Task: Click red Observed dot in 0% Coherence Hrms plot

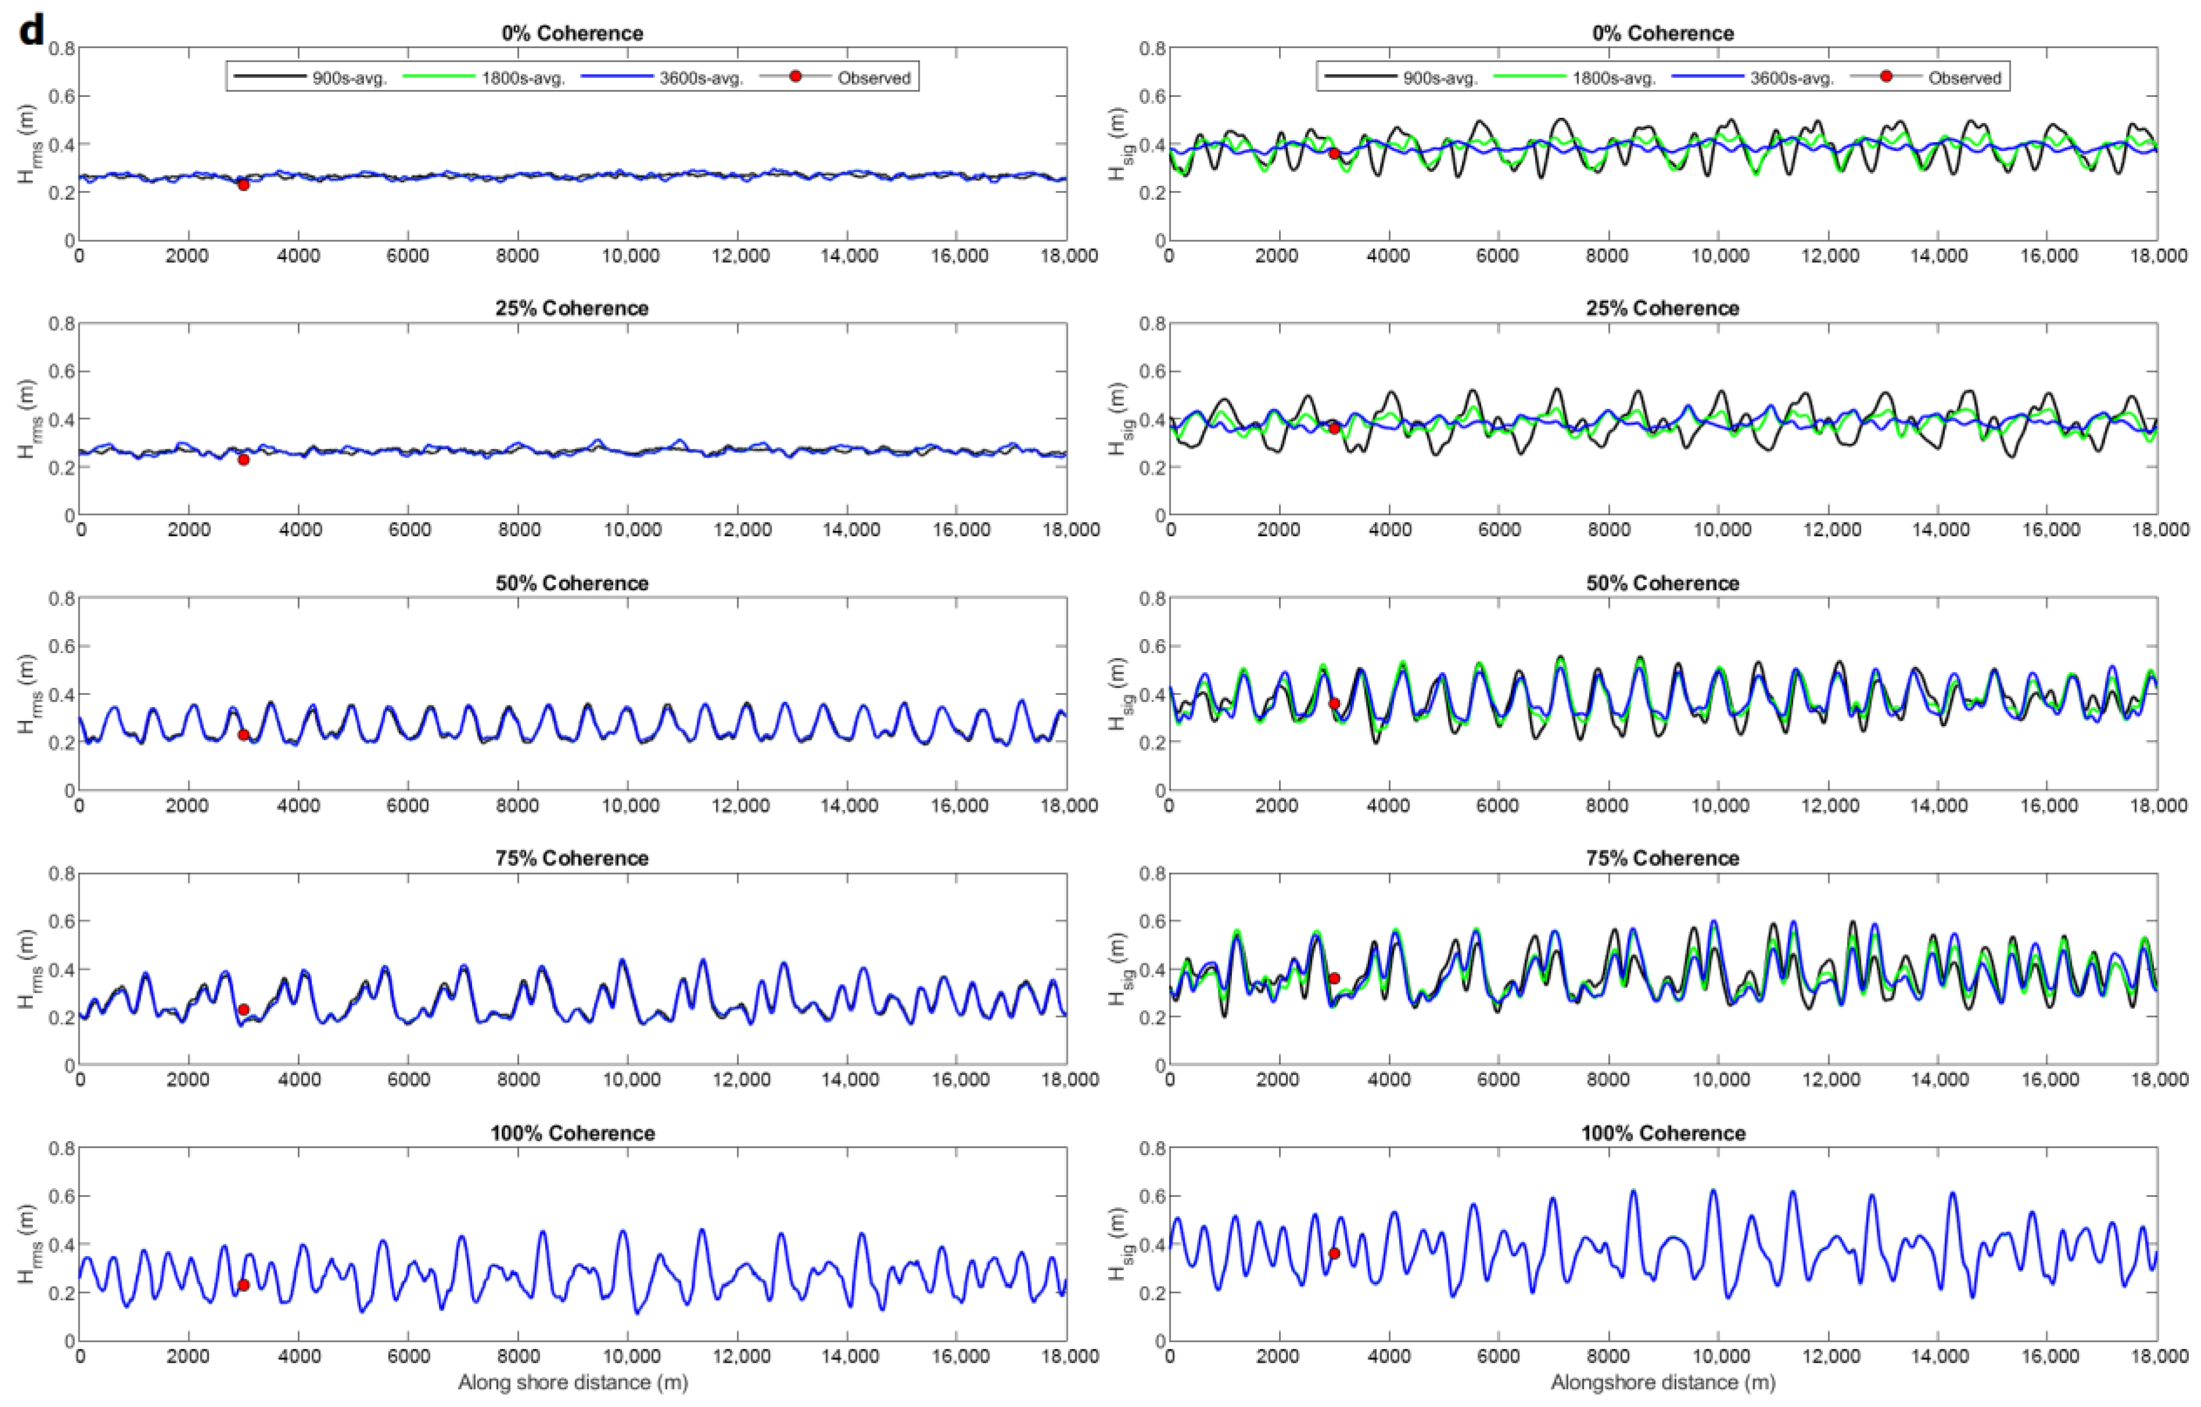Action: point(243,185)
